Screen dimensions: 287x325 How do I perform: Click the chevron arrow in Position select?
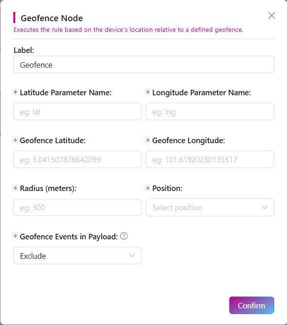(264, 207)
